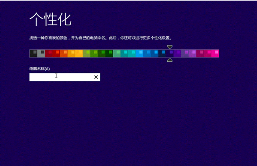The width and height of the screenshot is (257, 166).
Task: Pick the darkest green swatch beside seafoam
Action: tap(109, 53)
